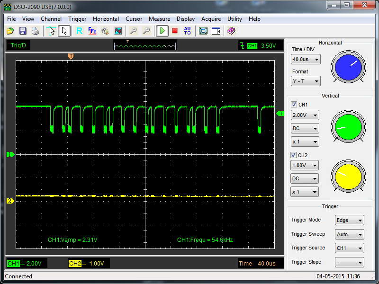
Task: Open the Acquire menu
Action: coord(211,19)
